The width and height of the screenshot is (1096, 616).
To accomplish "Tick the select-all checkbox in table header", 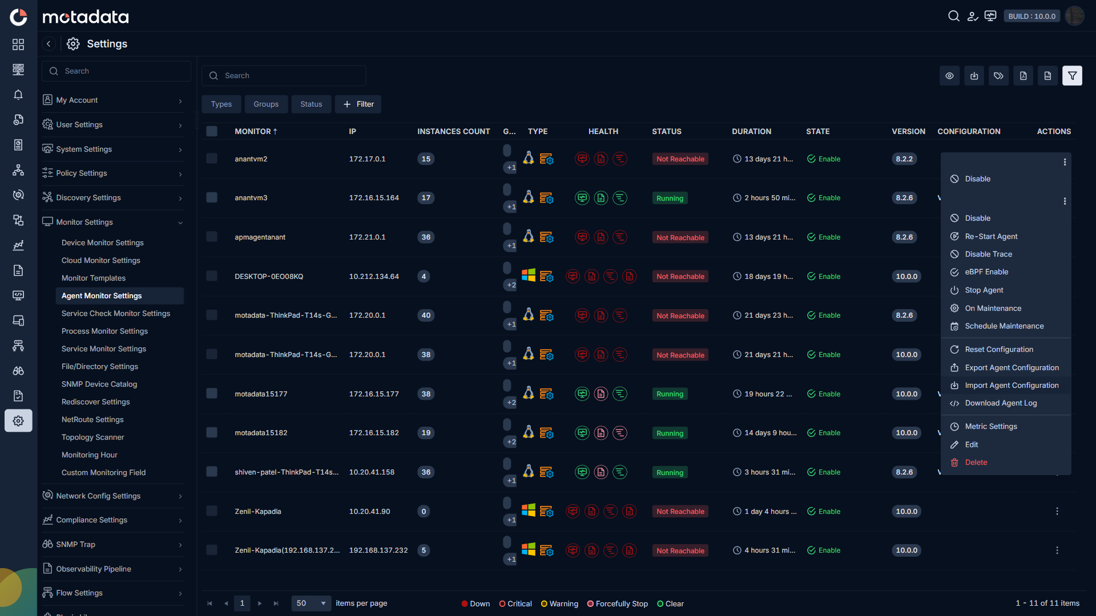I will (x=212, y=131).
